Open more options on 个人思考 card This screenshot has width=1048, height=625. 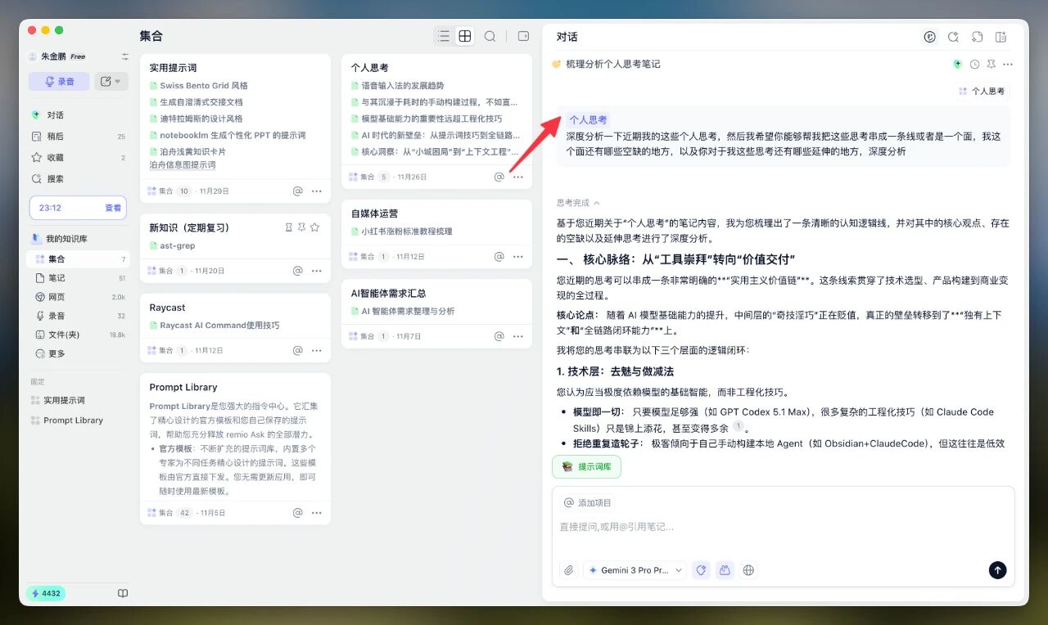(x=517, y=177)
